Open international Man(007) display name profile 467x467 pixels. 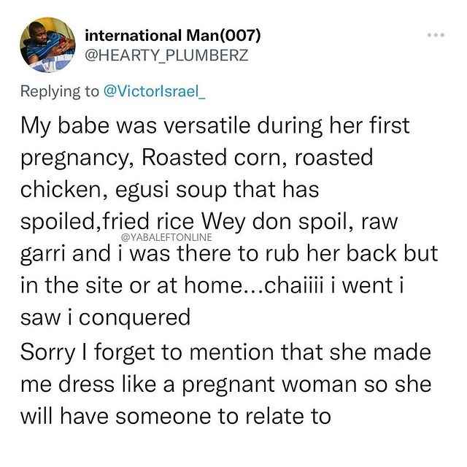point(173,36)
